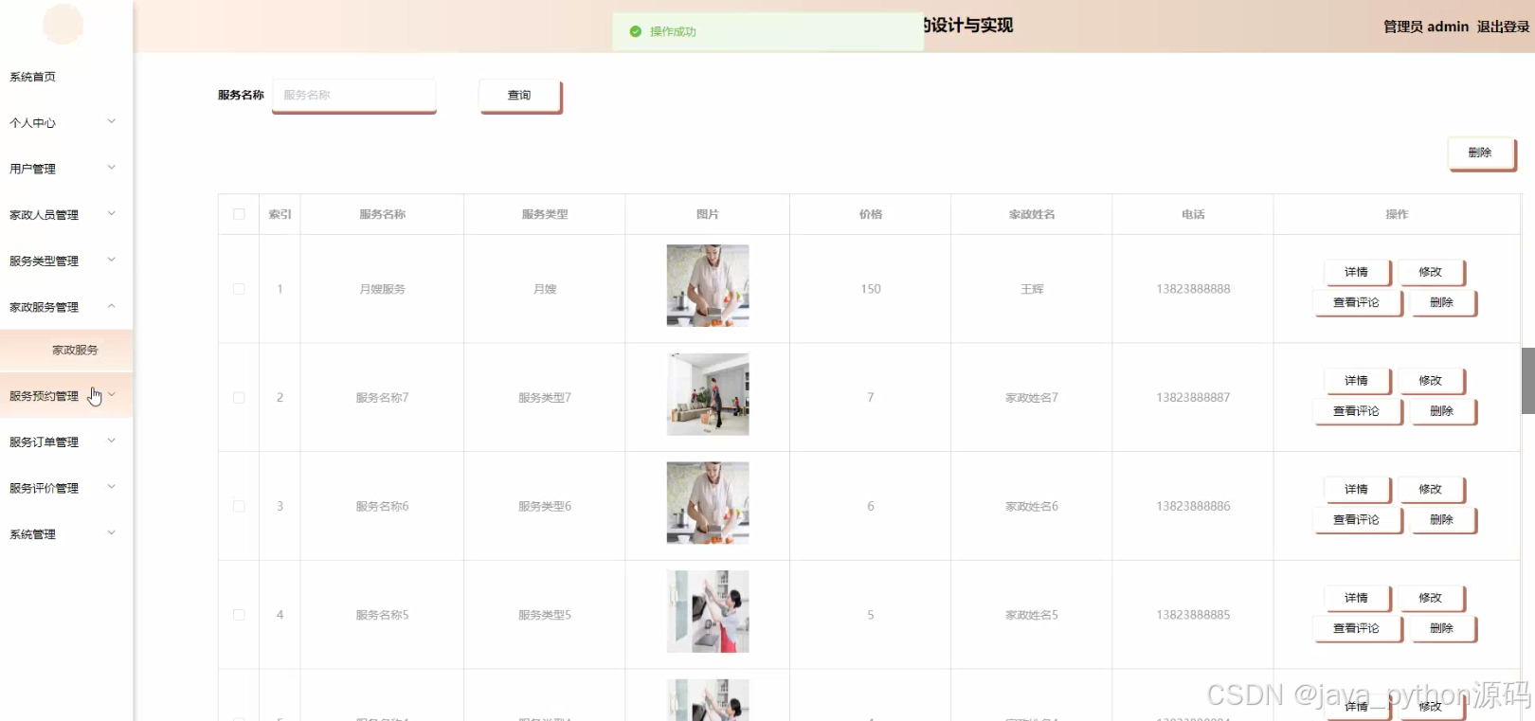The image size is (1535, 721).
Task: Click 查看评论 for the 服务名称5 row
Action: [x=1357, y=628]
